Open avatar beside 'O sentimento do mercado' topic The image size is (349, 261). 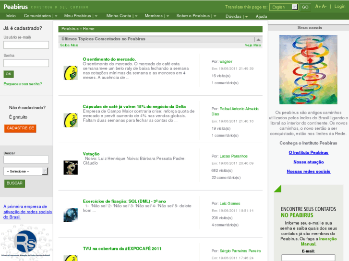pyautogui.click(x=71, y=73)
